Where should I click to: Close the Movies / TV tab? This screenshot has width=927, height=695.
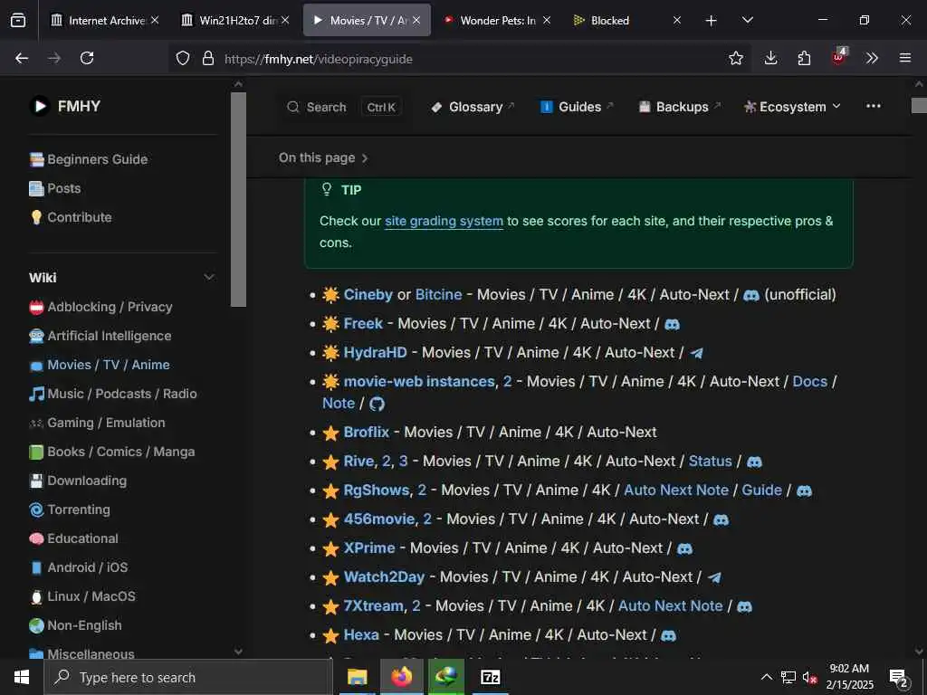coord(416,20)
